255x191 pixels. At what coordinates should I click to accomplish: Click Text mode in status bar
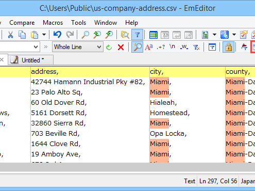[x=190, y=181]
